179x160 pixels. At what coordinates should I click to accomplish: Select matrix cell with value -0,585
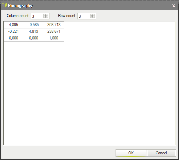(34, 25)
